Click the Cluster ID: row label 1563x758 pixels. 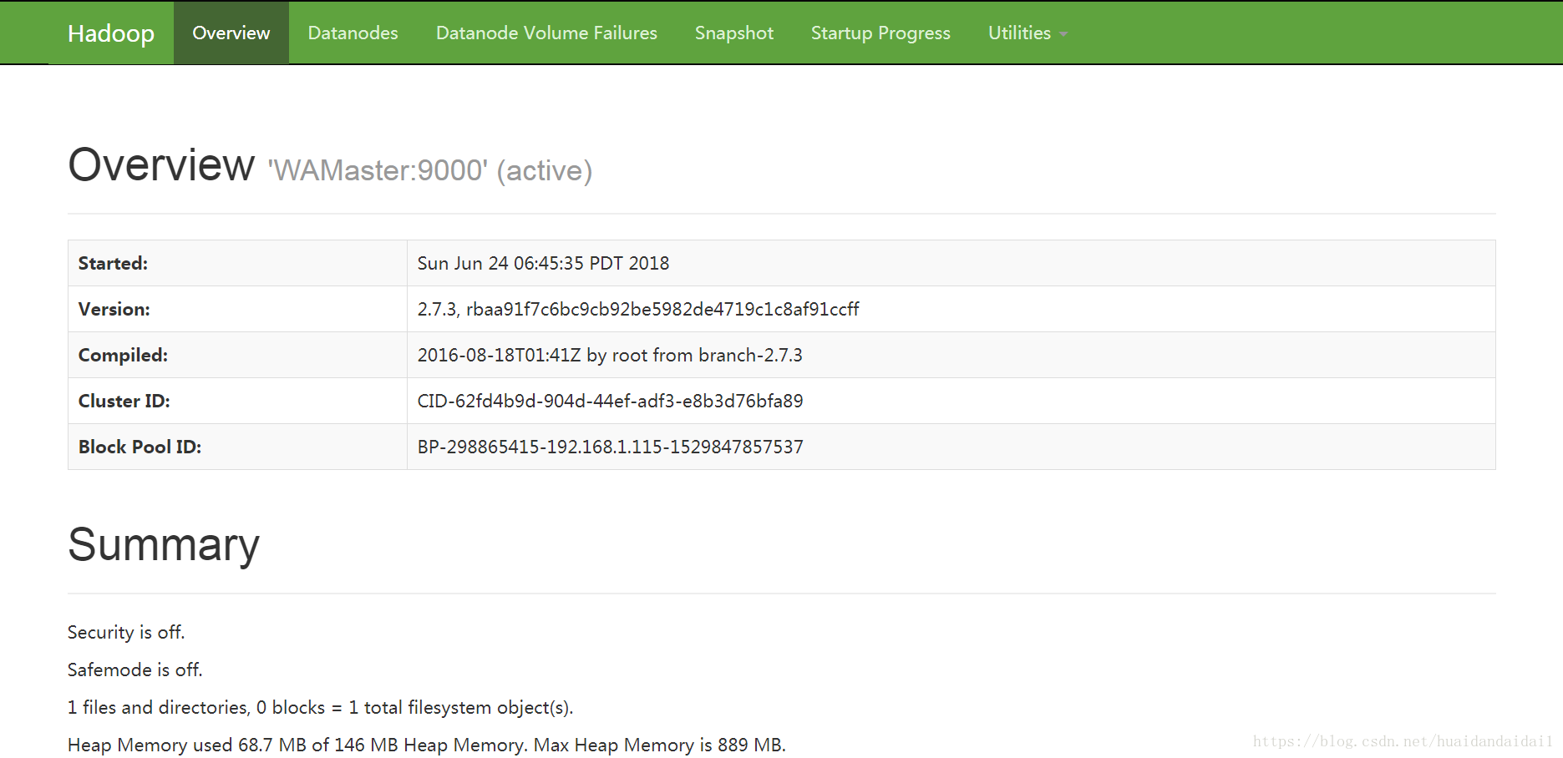tap(124, 401)
